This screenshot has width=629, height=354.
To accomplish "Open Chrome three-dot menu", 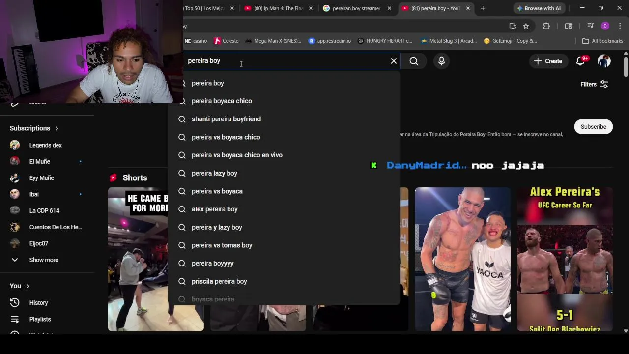I will pyautogui.click(x=620, y=26).
